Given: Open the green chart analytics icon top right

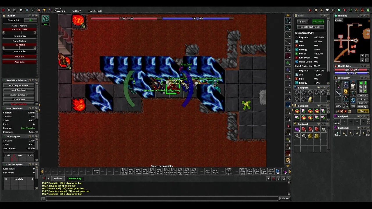Looking at the screenshot, I should point(350,10).
